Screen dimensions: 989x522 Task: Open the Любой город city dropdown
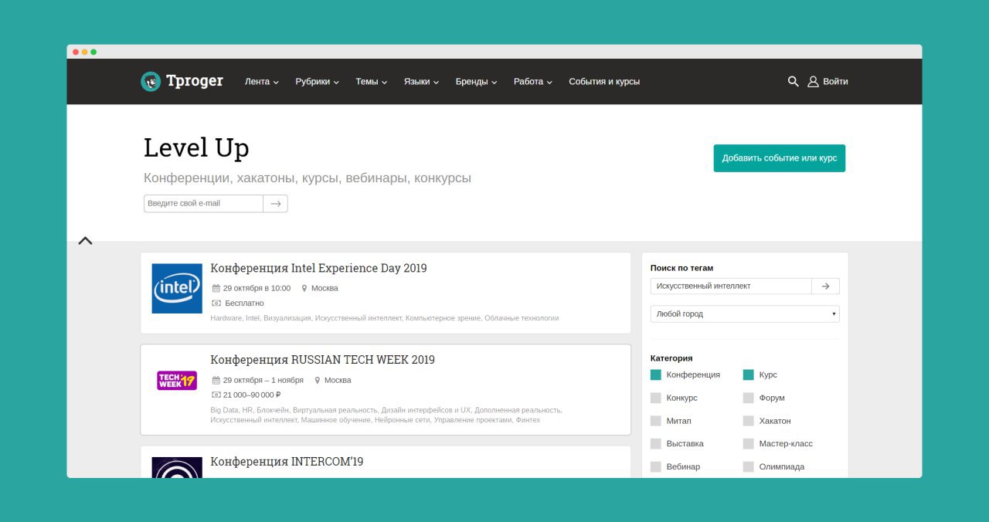pos(745,314)
